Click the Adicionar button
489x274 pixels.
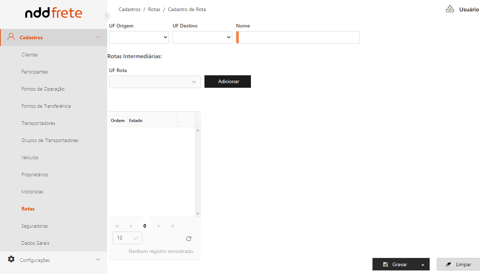(228, 81)
